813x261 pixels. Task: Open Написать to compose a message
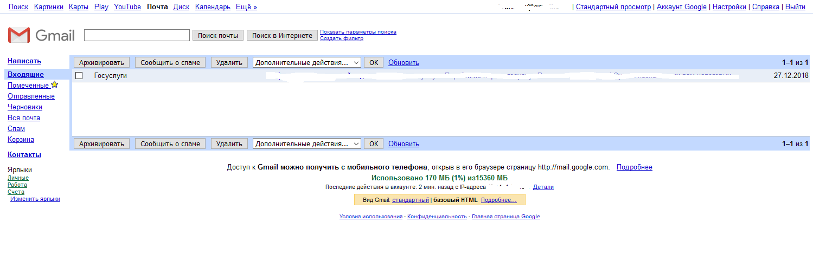[24, 61]
